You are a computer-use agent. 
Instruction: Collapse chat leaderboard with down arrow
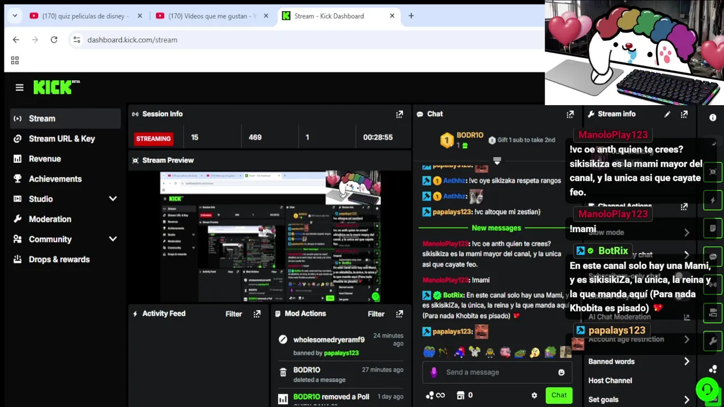497,162
